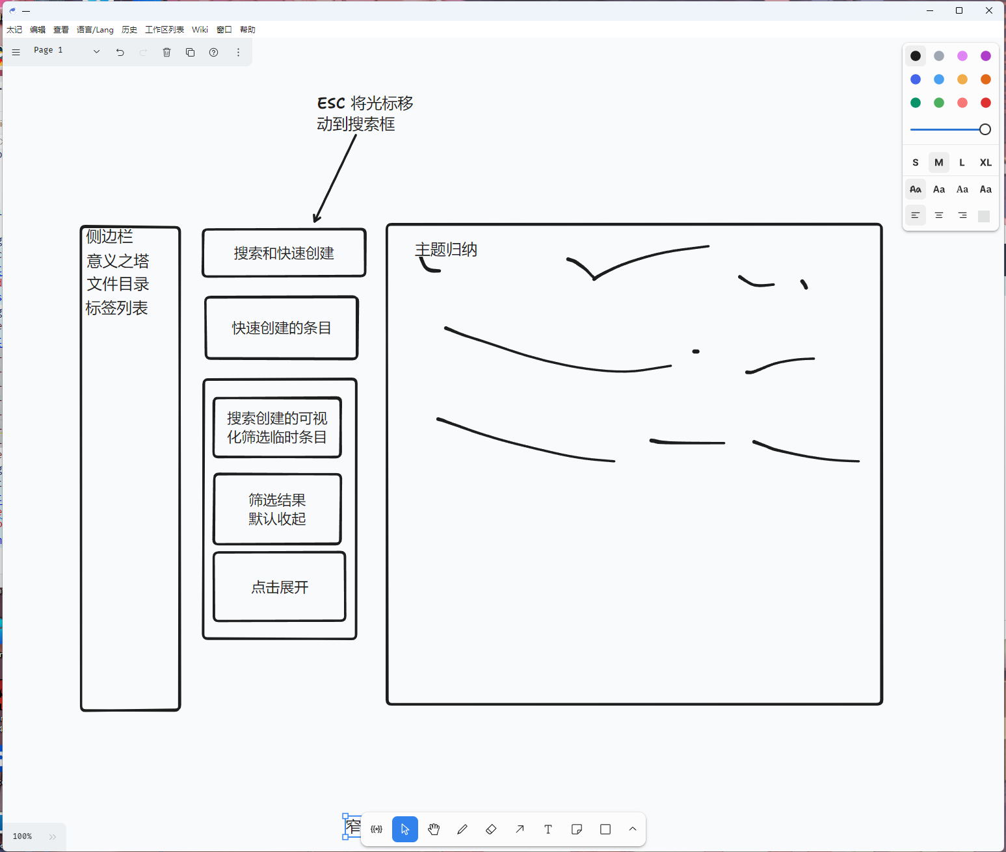Pick the orange color swatch
This screenshot has height=852, width=1006.
coord(986,79)
